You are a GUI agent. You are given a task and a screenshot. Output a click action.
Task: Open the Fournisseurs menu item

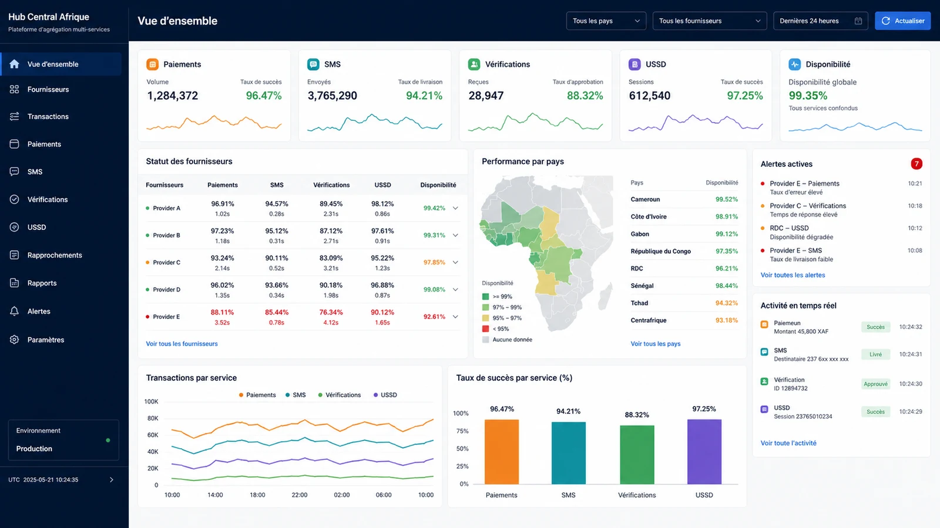click(x=61, y=89)
